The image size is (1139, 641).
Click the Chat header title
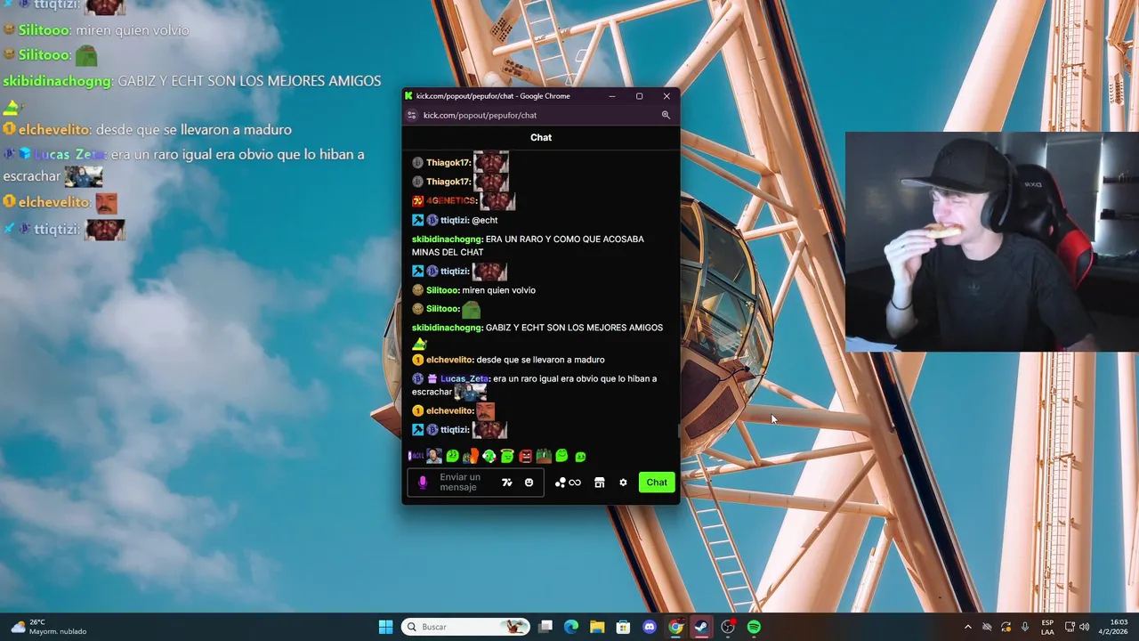pyautogui.click(x=541, y=137)
